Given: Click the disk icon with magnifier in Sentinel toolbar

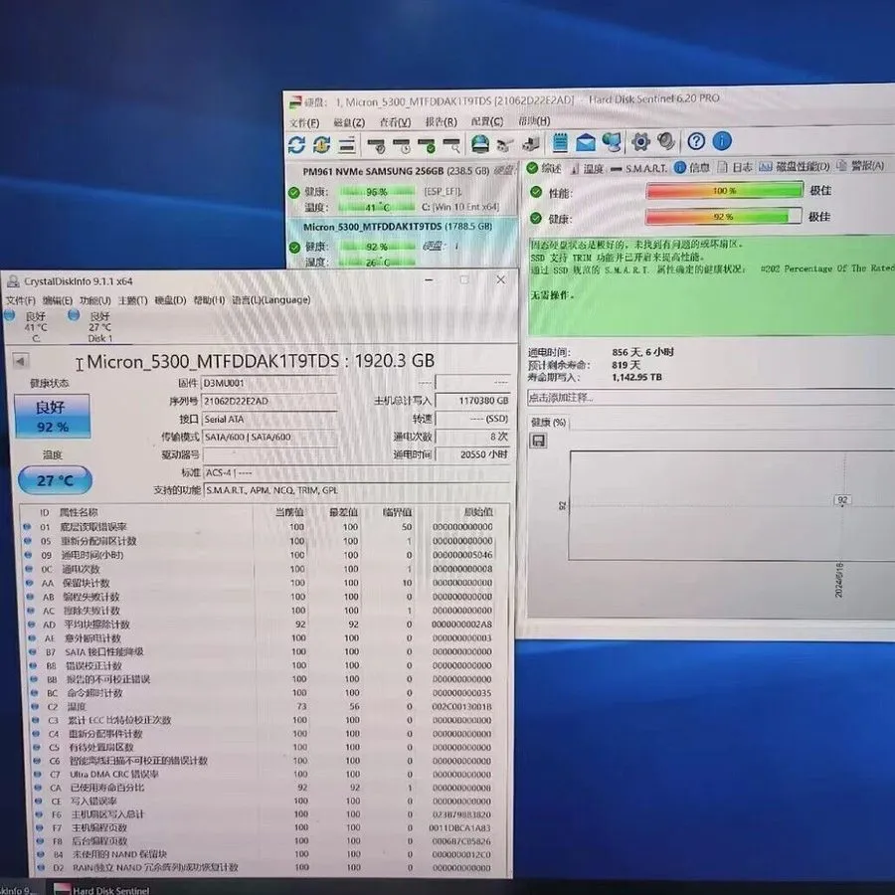Looking at the screenshot, I should point(452,145).
